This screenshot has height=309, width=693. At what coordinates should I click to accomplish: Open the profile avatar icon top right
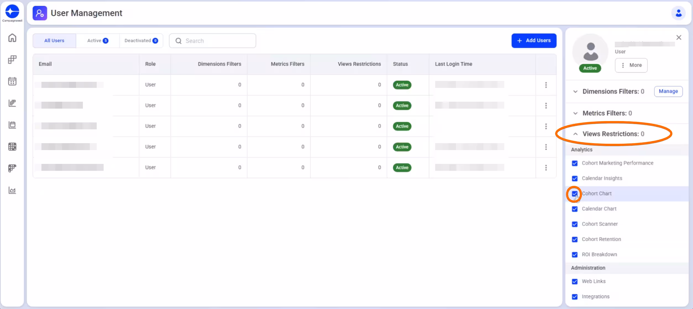click(678, 13)
